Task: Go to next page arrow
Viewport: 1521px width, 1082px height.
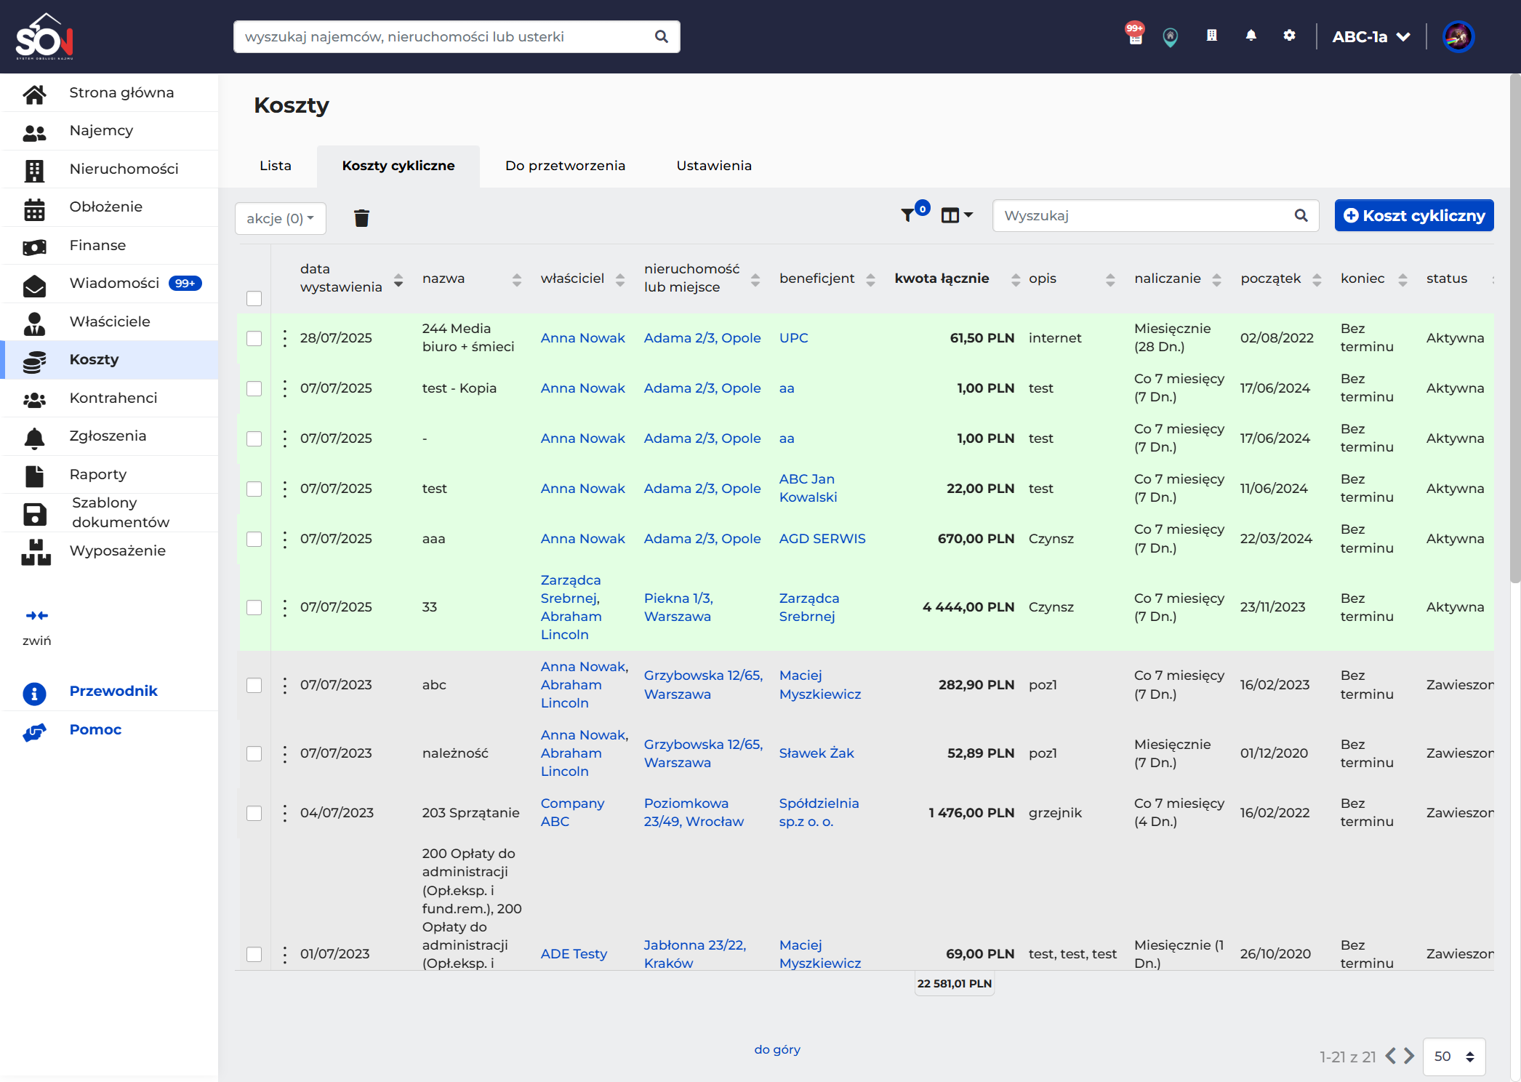Action: tap(1409, 1057)
